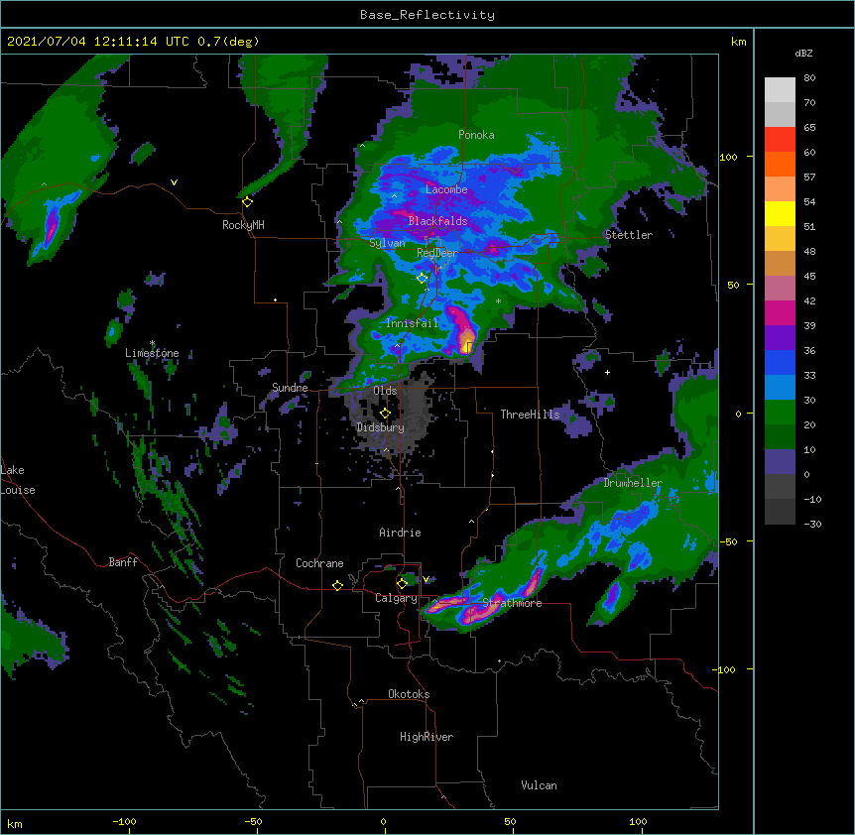Click the Airdrie city label
855x835 pixels.
pos(400,533)
